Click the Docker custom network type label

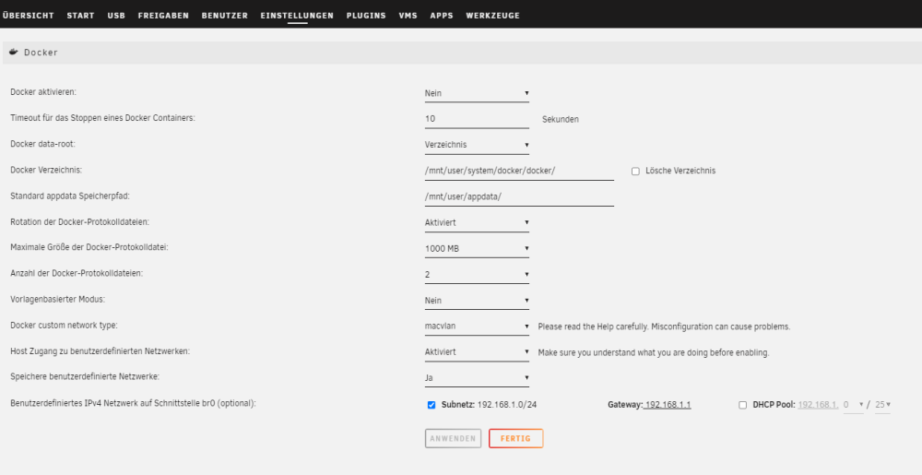point(65,325)
